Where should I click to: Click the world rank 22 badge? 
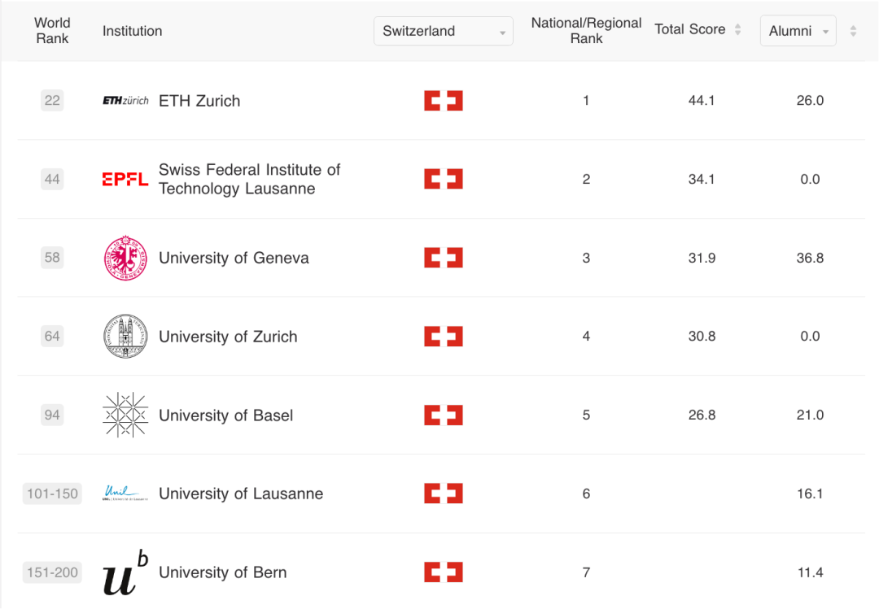(x=52, y=100)
